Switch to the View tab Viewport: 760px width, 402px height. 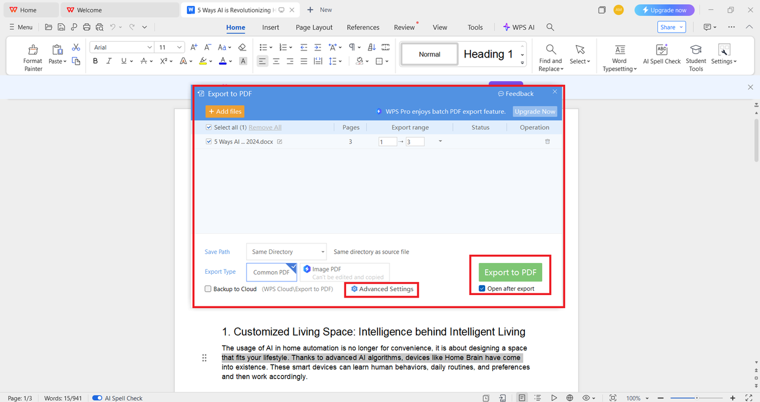click(440, 27)
